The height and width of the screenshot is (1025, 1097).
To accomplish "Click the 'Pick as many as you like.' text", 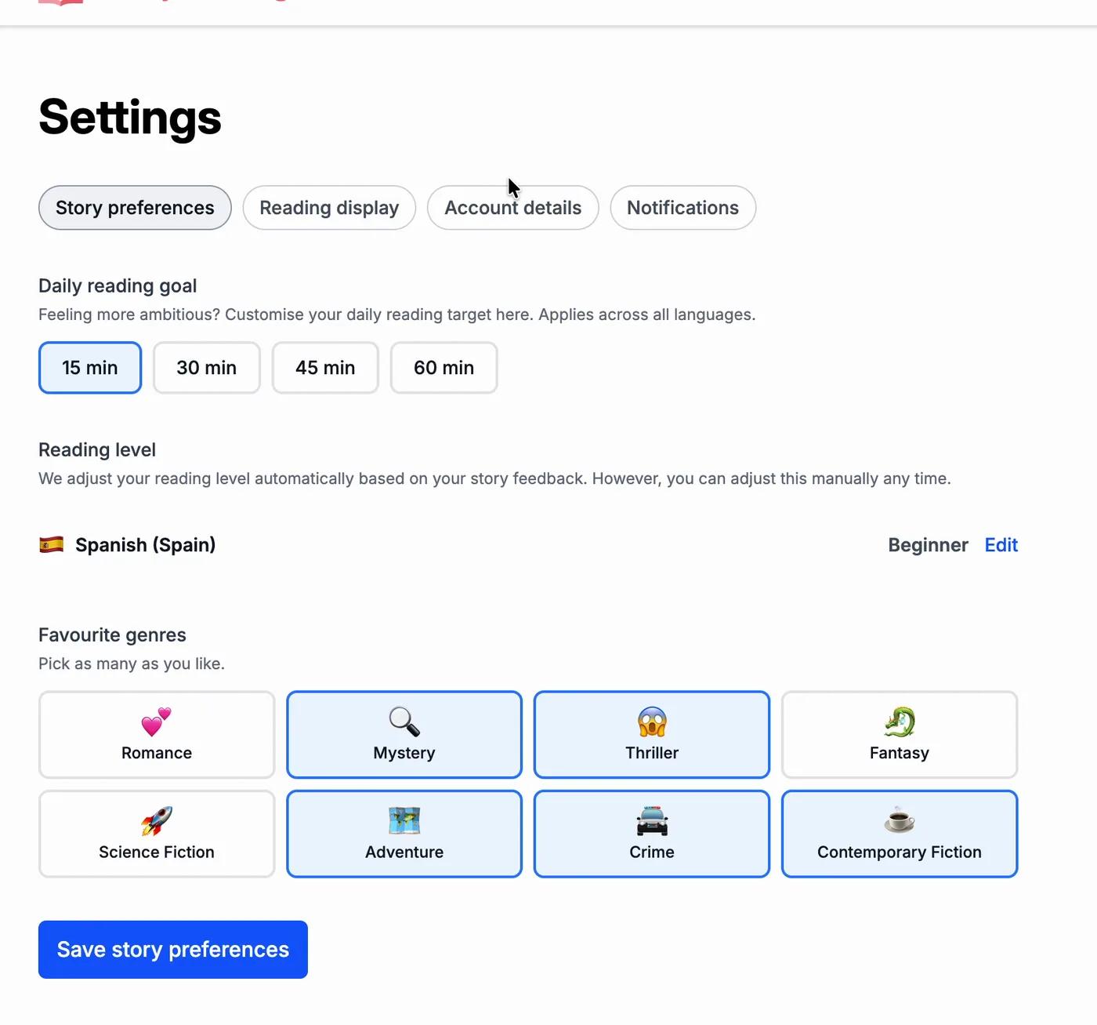I will (132, 663).
